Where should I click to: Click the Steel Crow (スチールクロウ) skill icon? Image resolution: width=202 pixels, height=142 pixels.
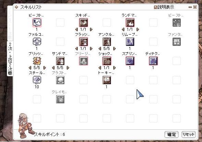click(x=37, y=80)
